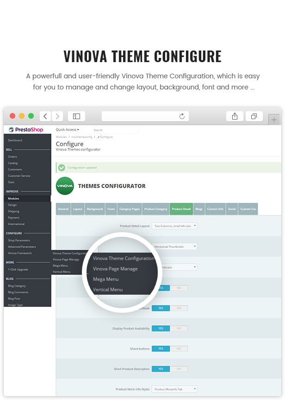The image size is (285, 418).
Task: Open the Quick Access dropdown
Action: (x=68, y=130)
